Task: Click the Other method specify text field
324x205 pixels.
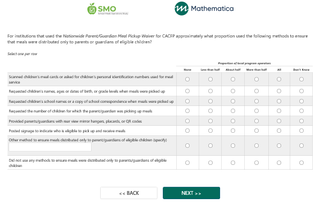Action: click(x=50, y=147)
